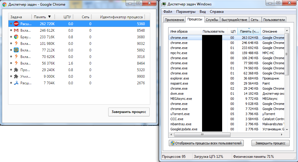Select the dwm.exe process
Image resolution: width=298 pixels, height=162 pixels.
(x=227, y=94)
